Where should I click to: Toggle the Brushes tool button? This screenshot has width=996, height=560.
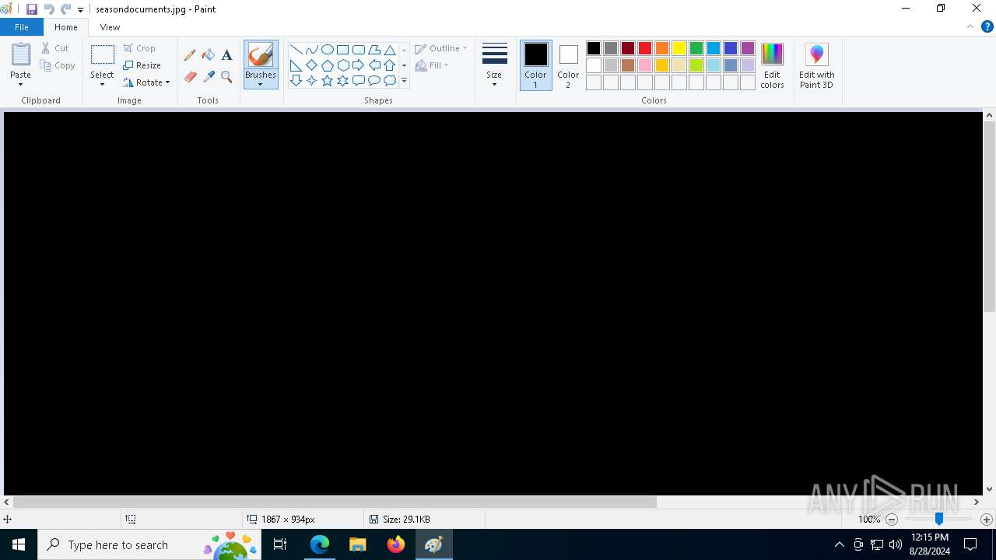[261, 55]
